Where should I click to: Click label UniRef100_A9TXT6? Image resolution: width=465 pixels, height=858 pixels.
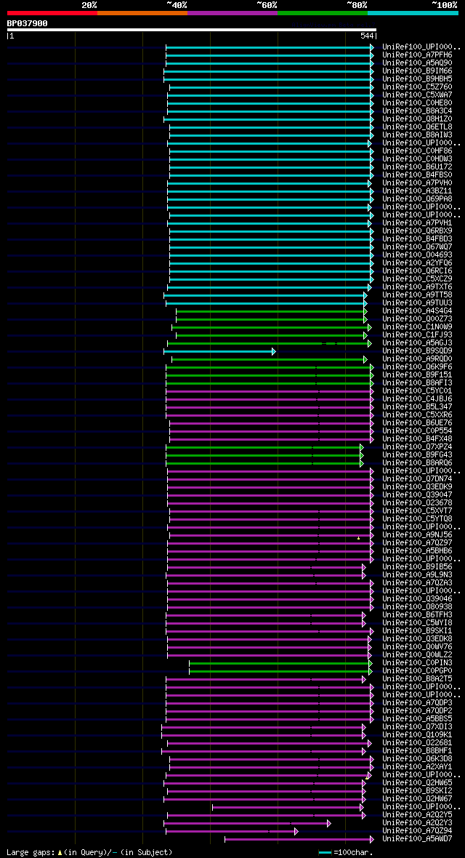coord(417,287)
